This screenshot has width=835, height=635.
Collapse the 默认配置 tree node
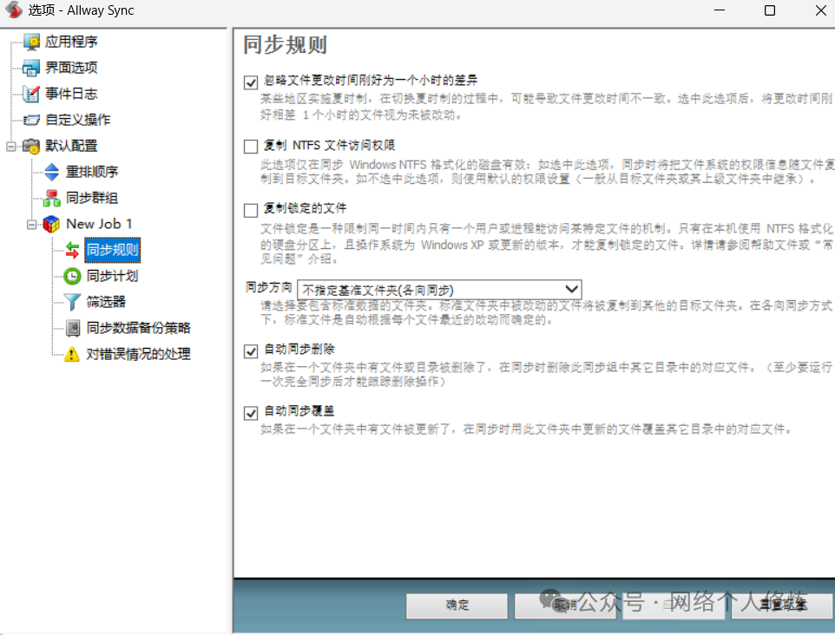coord(11,146)
